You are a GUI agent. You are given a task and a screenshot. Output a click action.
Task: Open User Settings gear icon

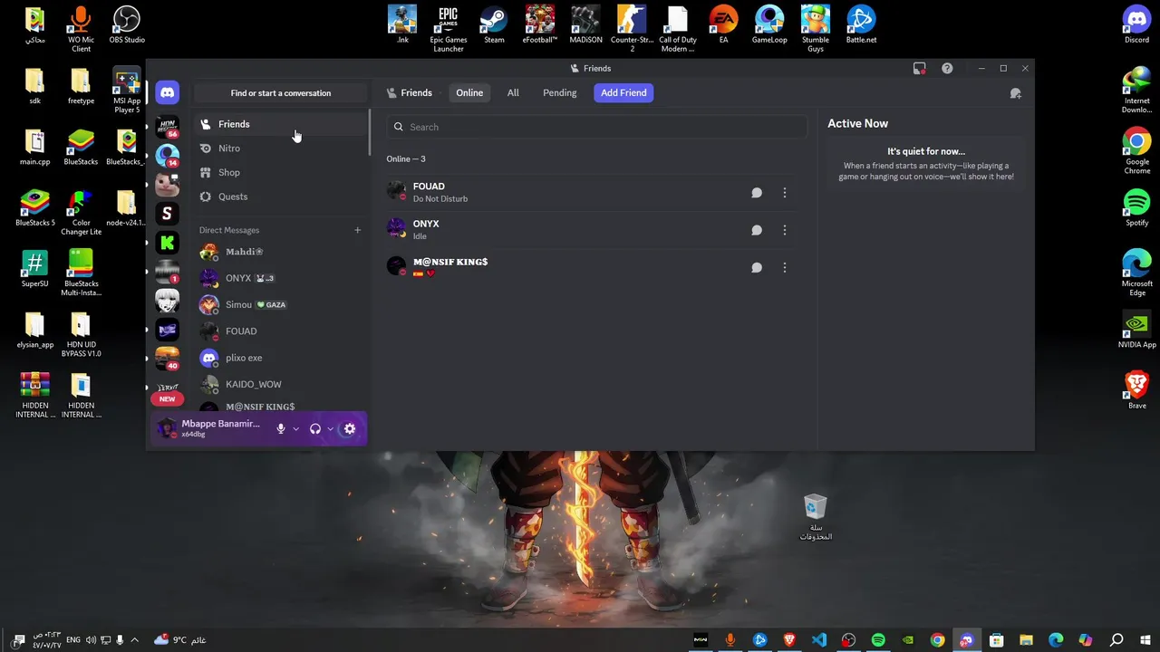[x=350, y=429]
